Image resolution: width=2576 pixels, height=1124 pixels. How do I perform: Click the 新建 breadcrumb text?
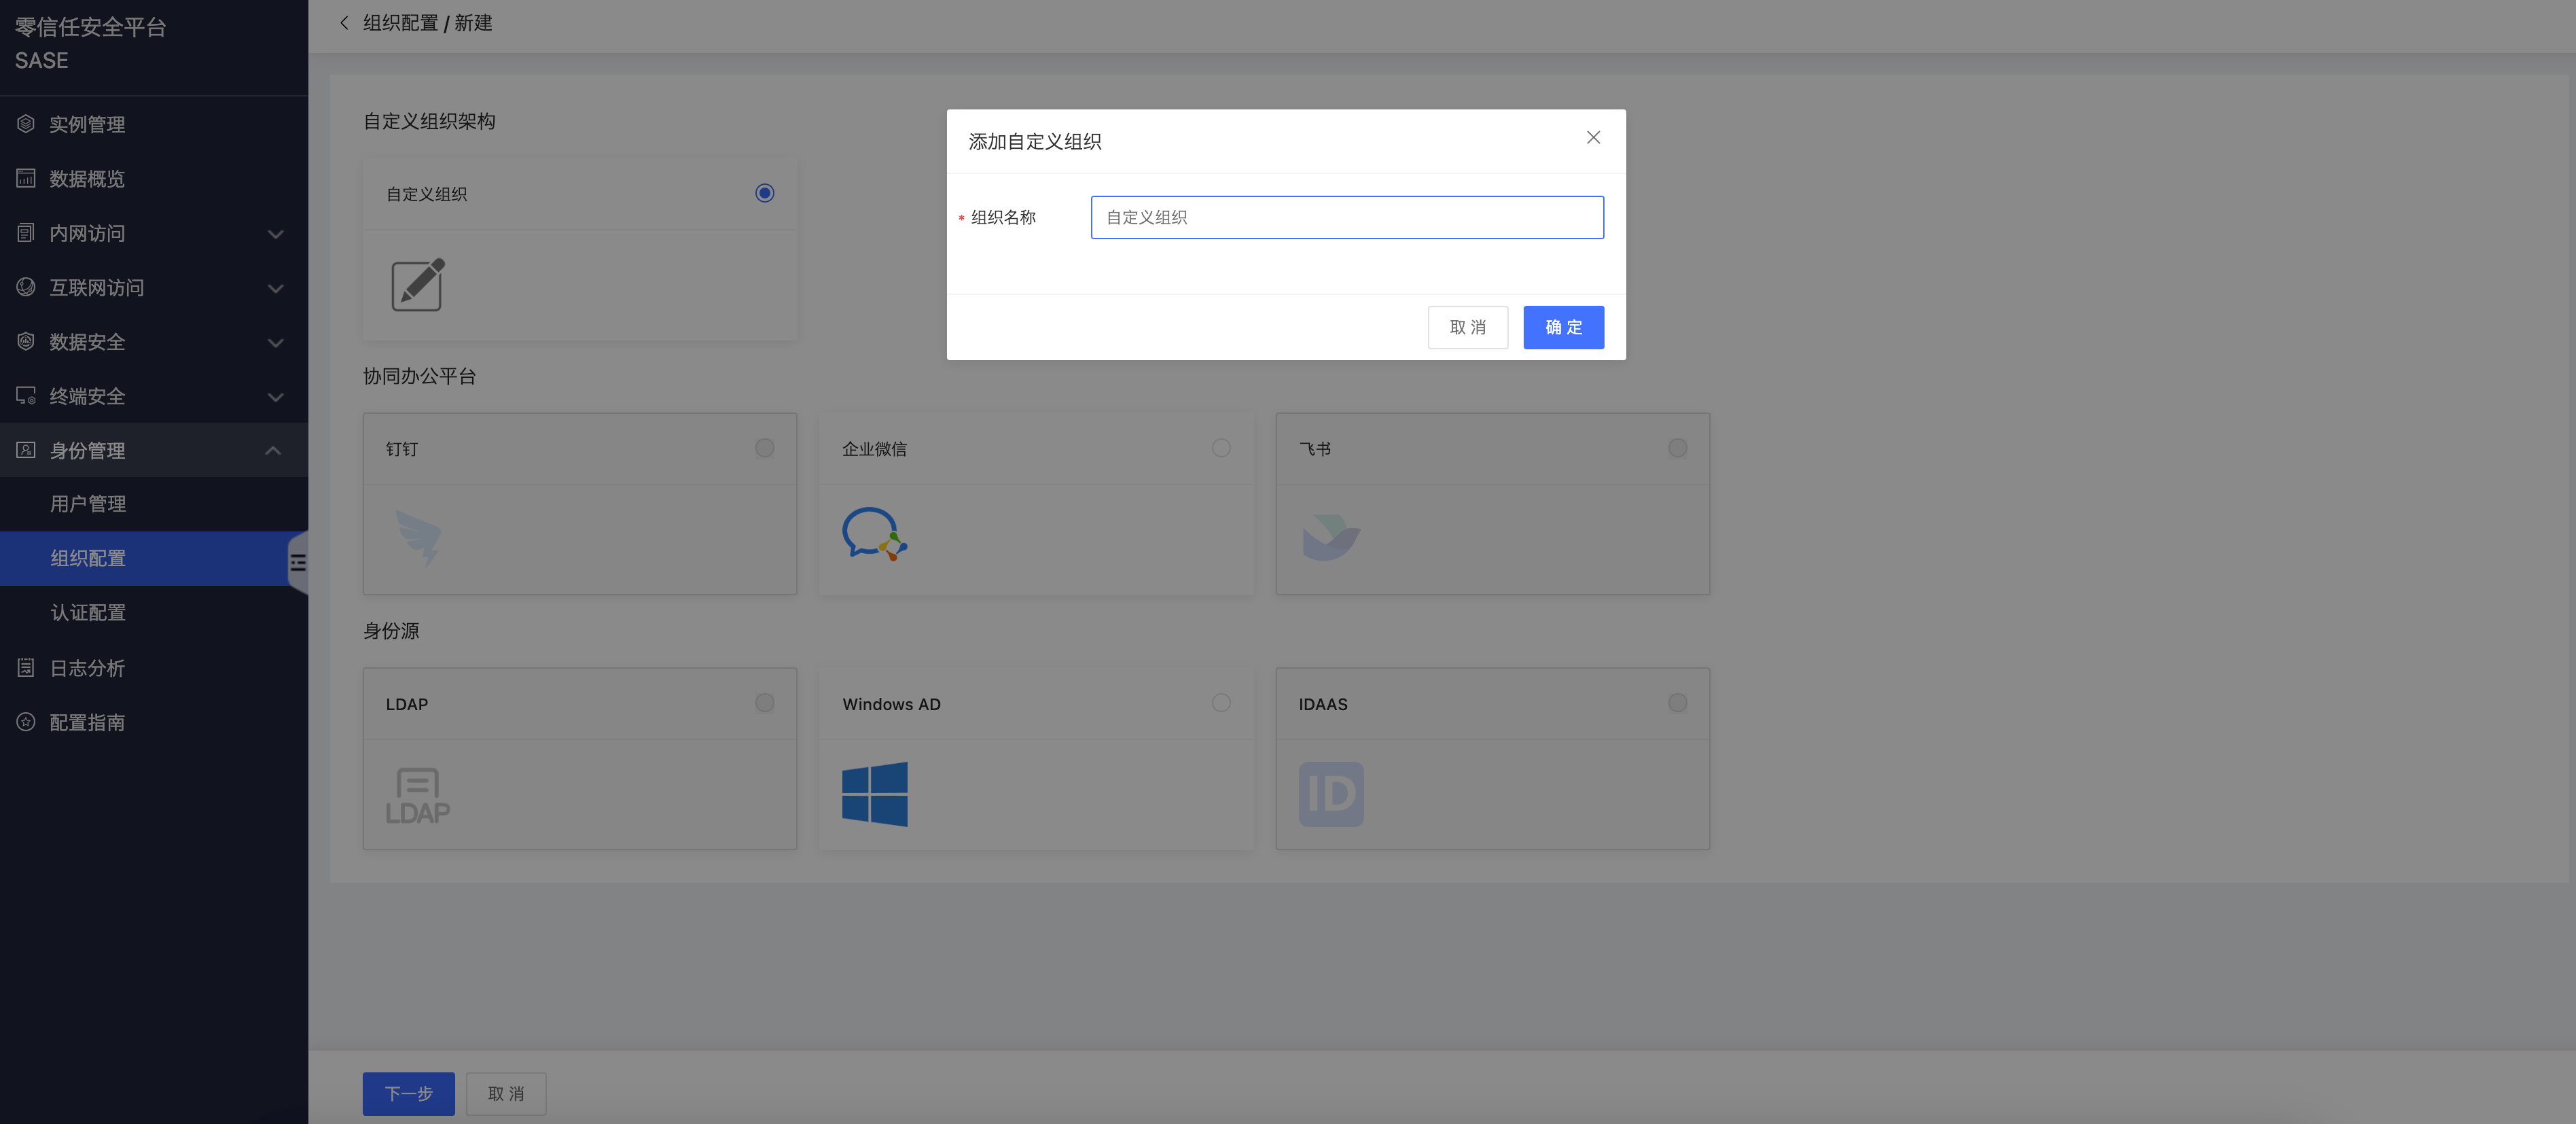click(473, 23)
